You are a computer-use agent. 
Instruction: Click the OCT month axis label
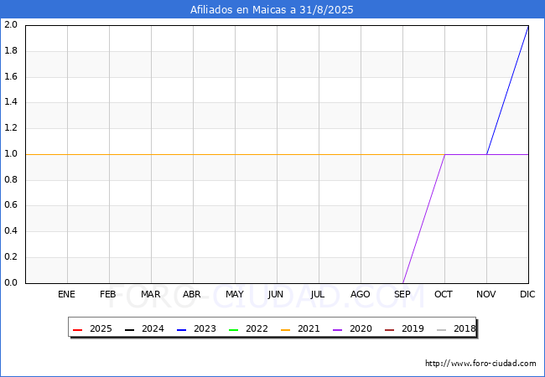pos(444,294)
